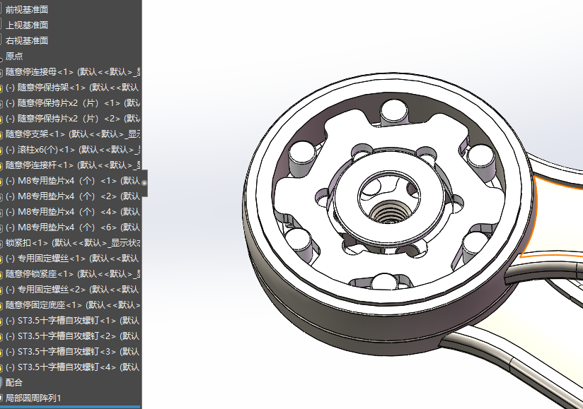583x409 pixels.
Task: Select the 右视基准面 plane in tree
Action: click(x=27, y=41)
